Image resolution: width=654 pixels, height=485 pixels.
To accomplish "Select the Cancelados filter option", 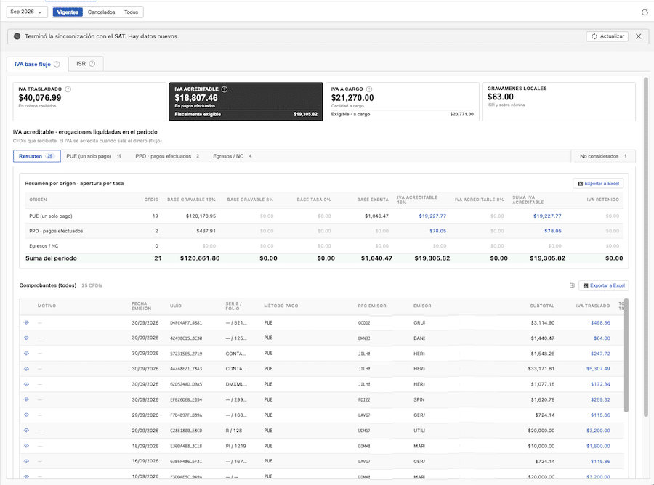I will (101, 12).
